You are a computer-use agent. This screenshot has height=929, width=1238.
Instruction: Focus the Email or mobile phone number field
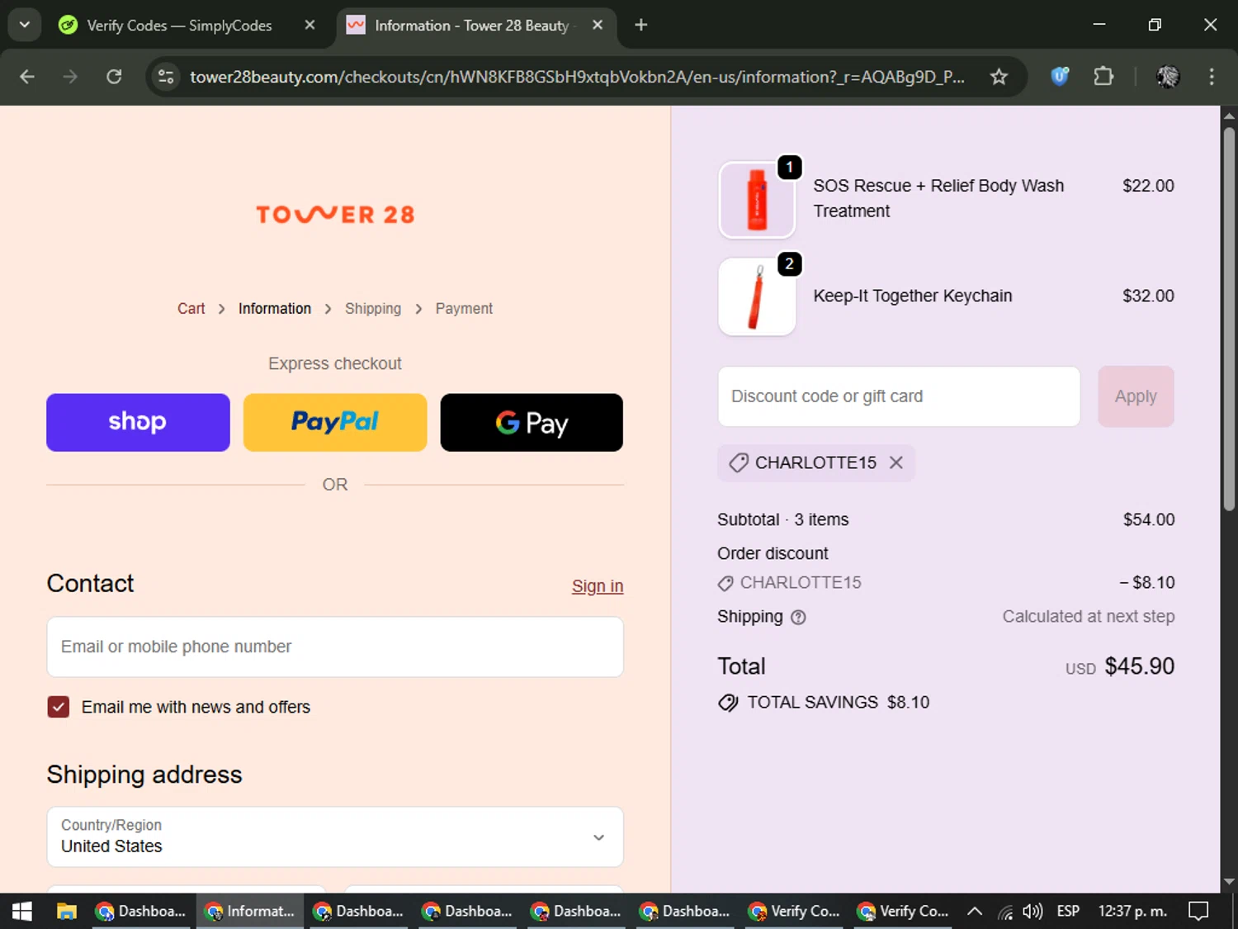click(x=335, y=647)
